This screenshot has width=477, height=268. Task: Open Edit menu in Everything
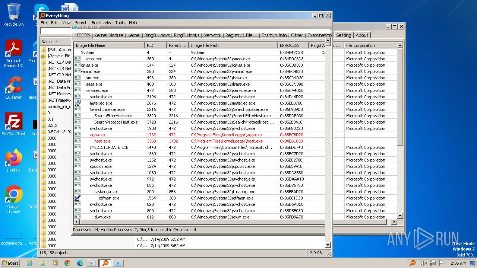coord(54,23)
